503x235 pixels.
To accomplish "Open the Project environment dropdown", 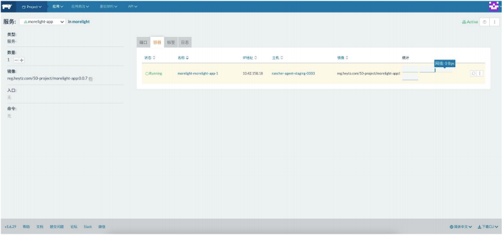I will [x=32, y=7].
